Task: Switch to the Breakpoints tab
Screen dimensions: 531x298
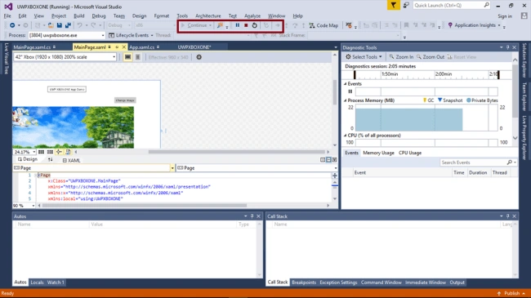Action: (304, 282)
